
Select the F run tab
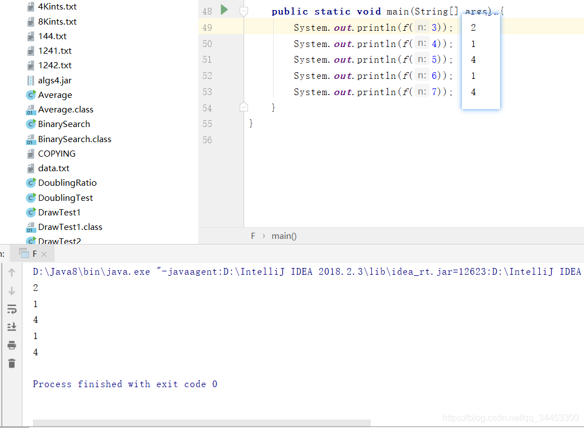click(32, 254)
